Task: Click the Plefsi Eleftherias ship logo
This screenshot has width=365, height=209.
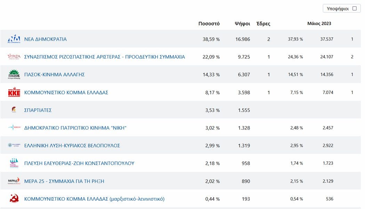Action: (x=14, y=163)
